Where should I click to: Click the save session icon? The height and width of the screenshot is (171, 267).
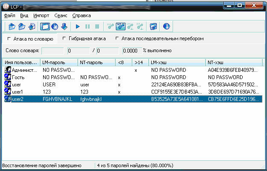tap(32, 27)
